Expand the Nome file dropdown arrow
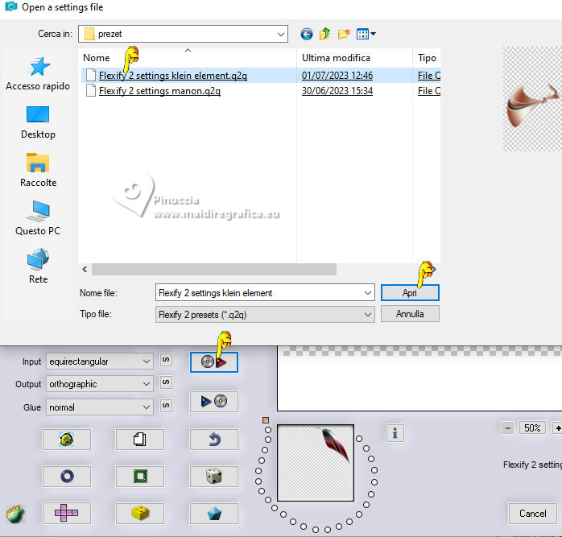This screenshot has width=562, height=537. tap(368, 293)
